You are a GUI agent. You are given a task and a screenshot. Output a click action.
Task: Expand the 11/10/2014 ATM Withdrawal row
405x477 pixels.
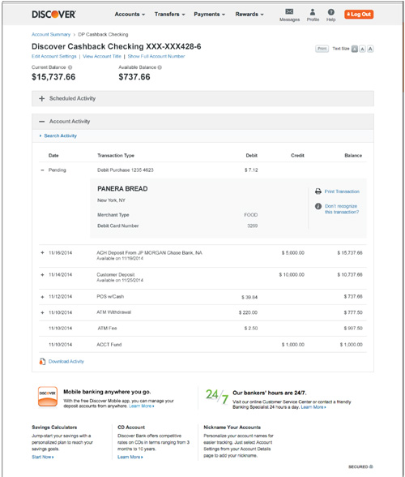[42, 312]
